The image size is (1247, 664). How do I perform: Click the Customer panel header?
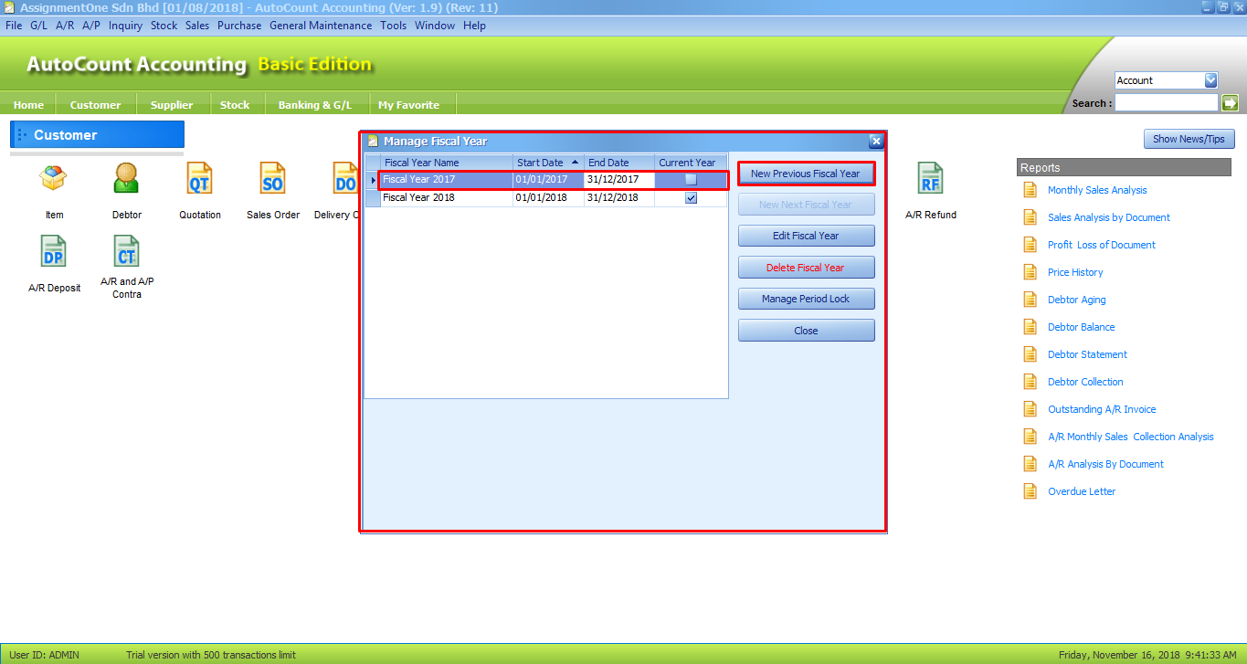(x=97, y=134)
